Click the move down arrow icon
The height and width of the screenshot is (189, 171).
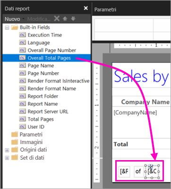click(73, 18)
